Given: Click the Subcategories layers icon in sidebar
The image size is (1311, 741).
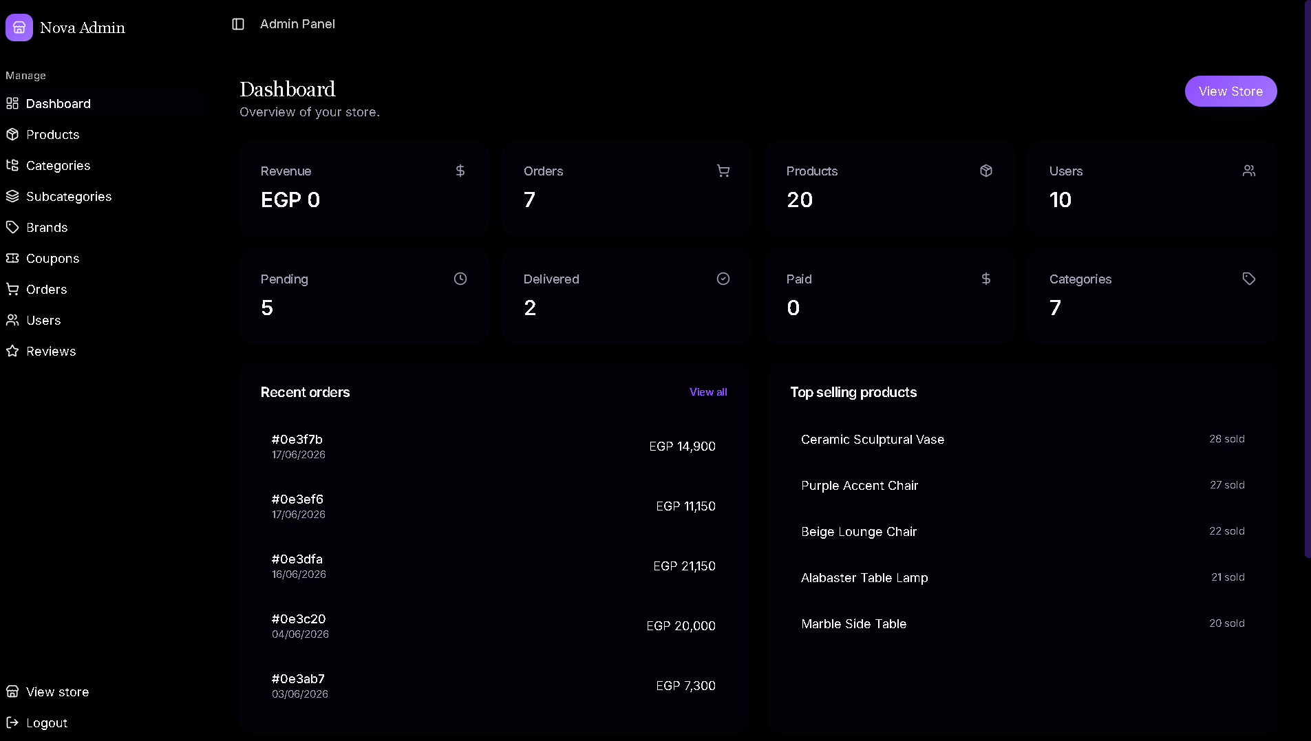Looking at the screenshot, I should (x=12, y=196).
